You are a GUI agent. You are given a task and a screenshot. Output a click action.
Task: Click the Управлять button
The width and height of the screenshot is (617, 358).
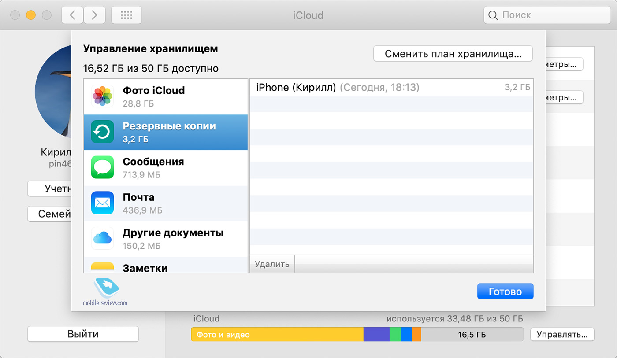tap(562, 334)
